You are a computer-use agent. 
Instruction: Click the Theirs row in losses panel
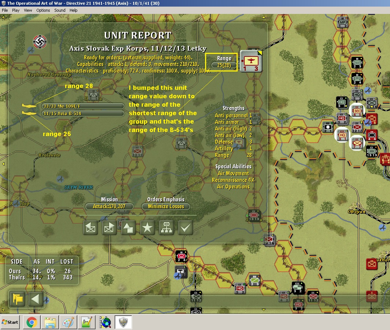click(41, 277)
